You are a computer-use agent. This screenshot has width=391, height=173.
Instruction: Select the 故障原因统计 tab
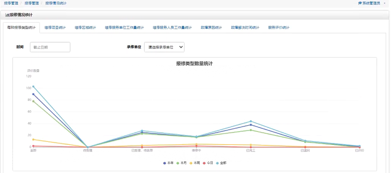pos(211,27)
